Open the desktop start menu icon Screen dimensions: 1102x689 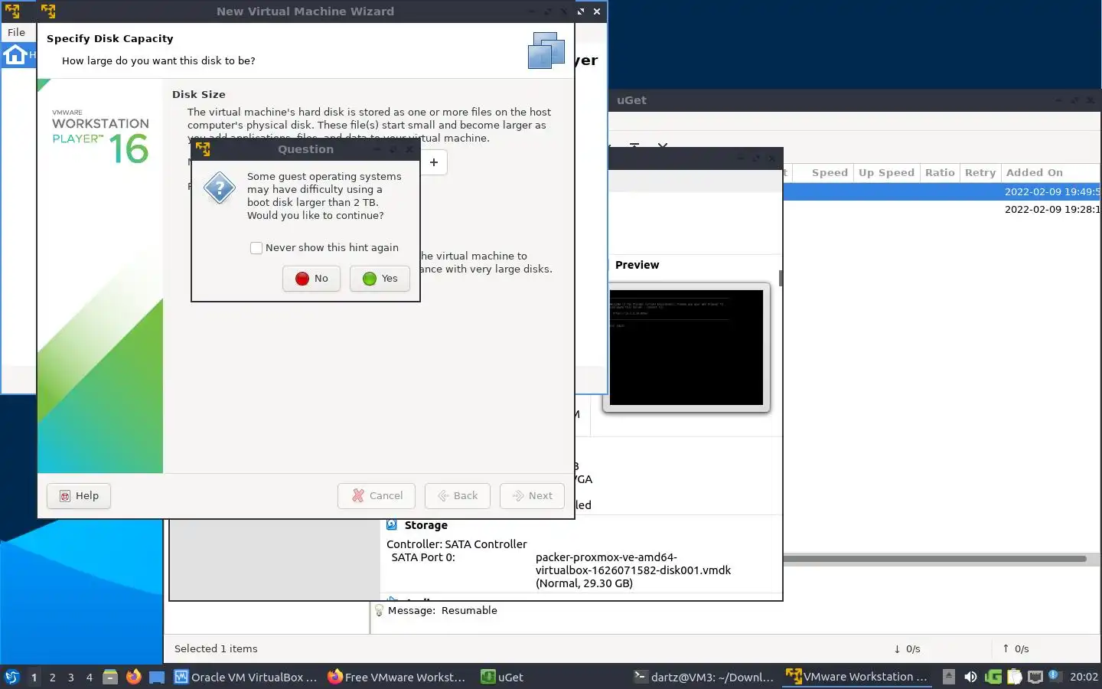(x=11, y=677)
